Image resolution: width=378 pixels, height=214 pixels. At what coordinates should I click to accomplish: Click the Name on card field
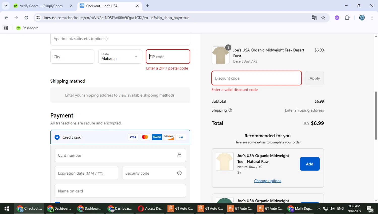[x=120, y=191]
